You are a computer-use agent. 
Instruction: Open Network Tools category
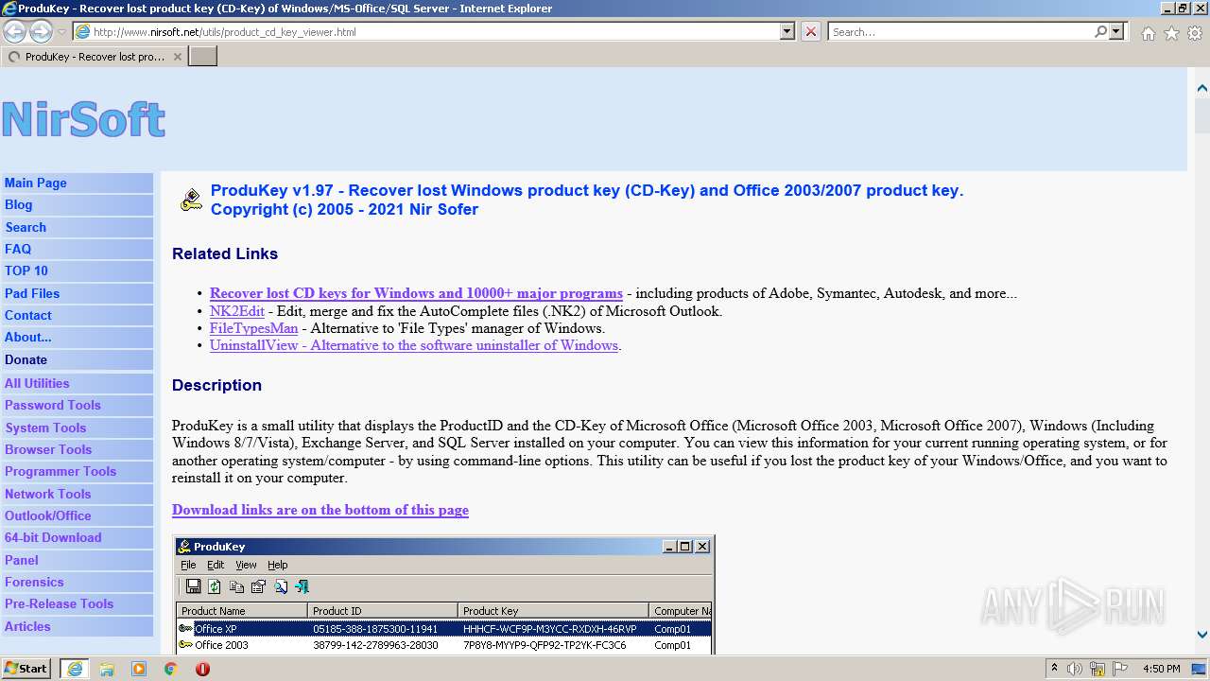click(x=77, y=494)
